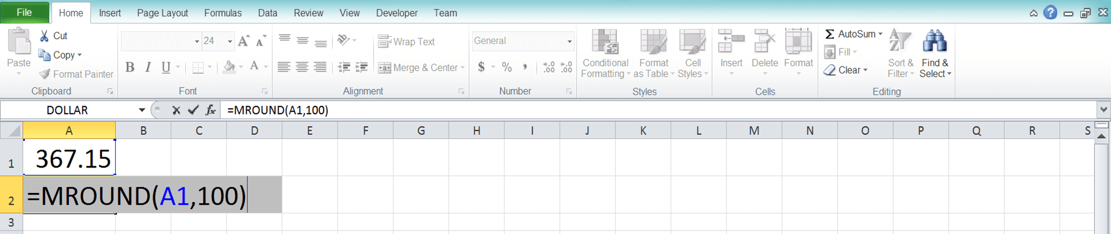Decrease cell indent
This screenshot has width=1111, height=234.
344,67
